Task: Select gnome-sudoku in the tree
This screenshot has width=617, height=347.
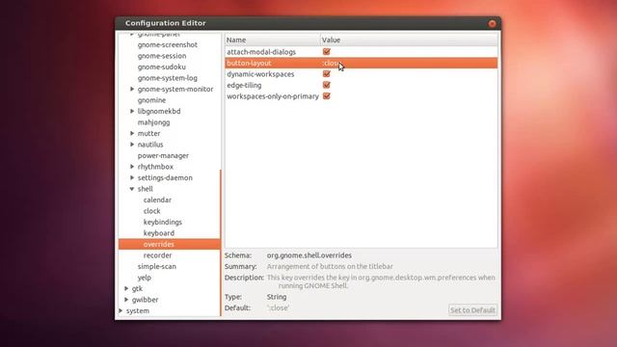Action: 162,67
